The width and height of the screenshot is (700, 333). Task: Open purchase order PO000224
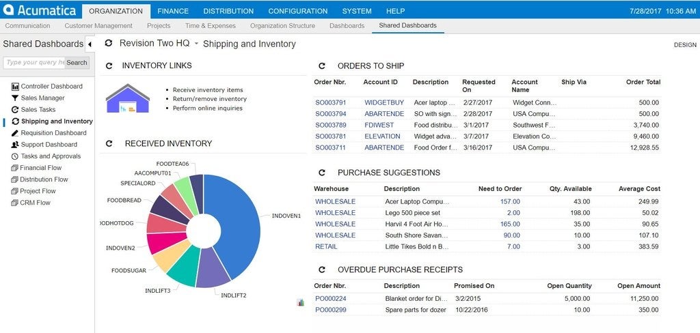coord(330,299)
